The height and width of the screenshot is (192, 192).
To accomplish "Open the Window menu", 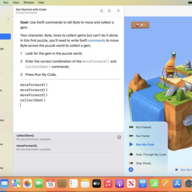I will tap(29, 2).
